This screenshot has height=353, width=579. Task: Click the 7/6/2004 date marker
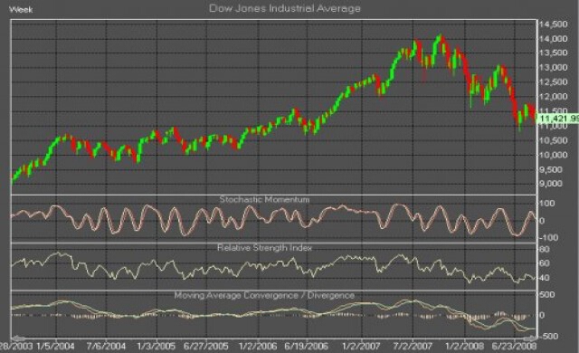point(106,347)
